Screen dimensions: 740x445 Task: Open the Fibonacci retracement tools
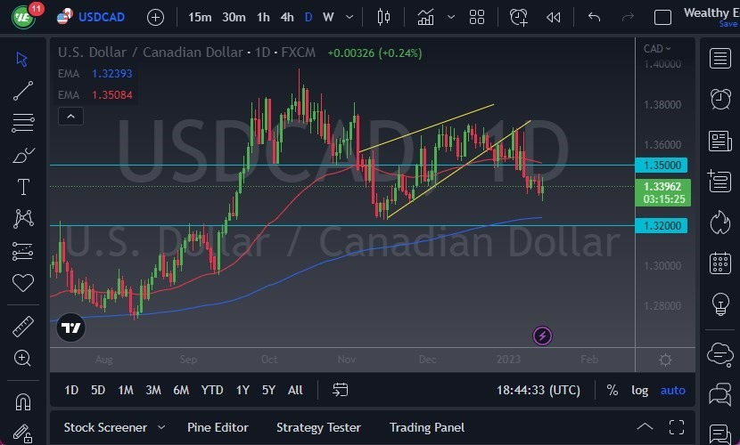coord(22,123)
